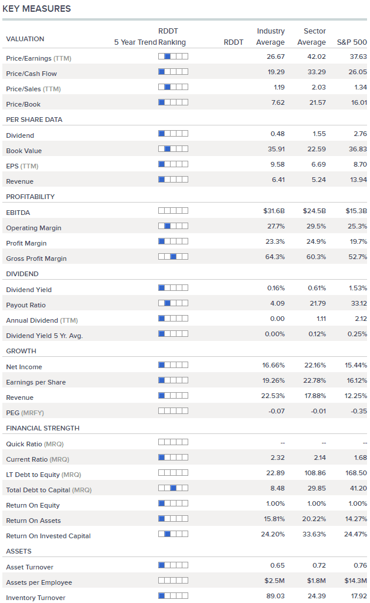Select the Price/Cash Flow row label

click(x=32, y=74)
